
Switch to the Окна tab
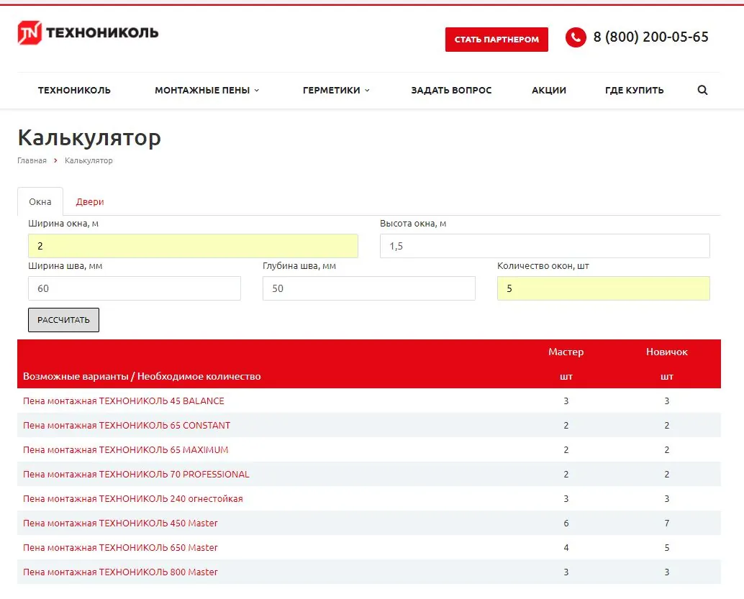click(40, 201)
